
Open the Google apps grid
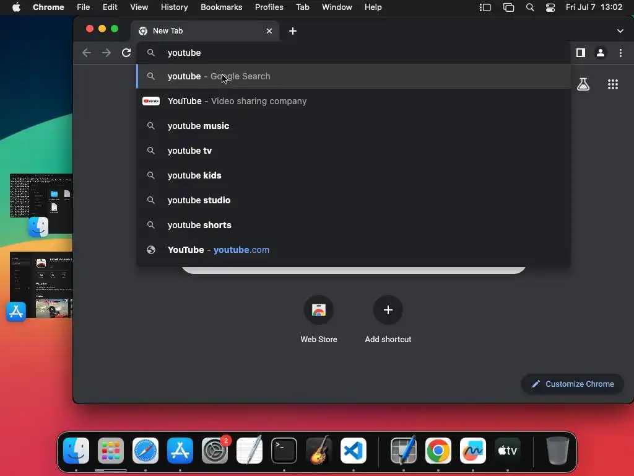pyautogui.click(x=612, y=84)
